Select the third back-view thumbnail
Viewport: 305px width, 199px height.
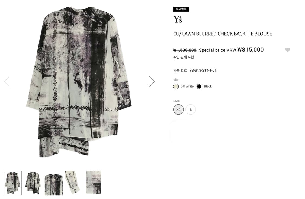(x=54, y=184)
